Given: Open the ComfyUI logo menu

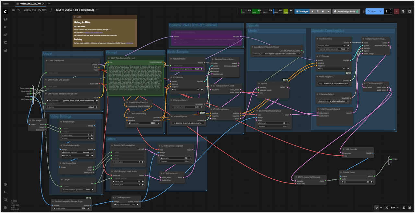Looking at the screenshot, I should tap(5, 11).
